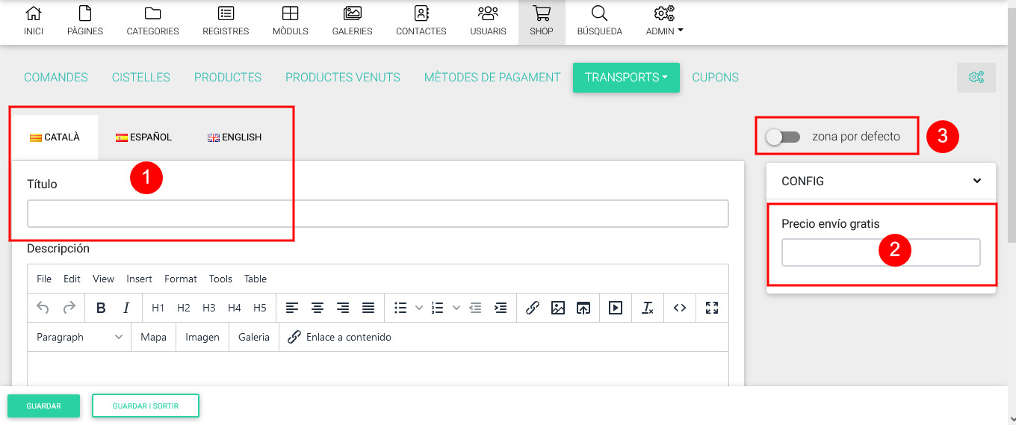Screen dimensions: 1016x425
Task: Expand the TRANSPORTS dropdown menu
Action: pos(626,78)
